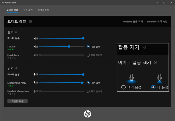Select the 여러 음성 radio option
The width and height of the screenshot is (175, 121).
[123, 87]
